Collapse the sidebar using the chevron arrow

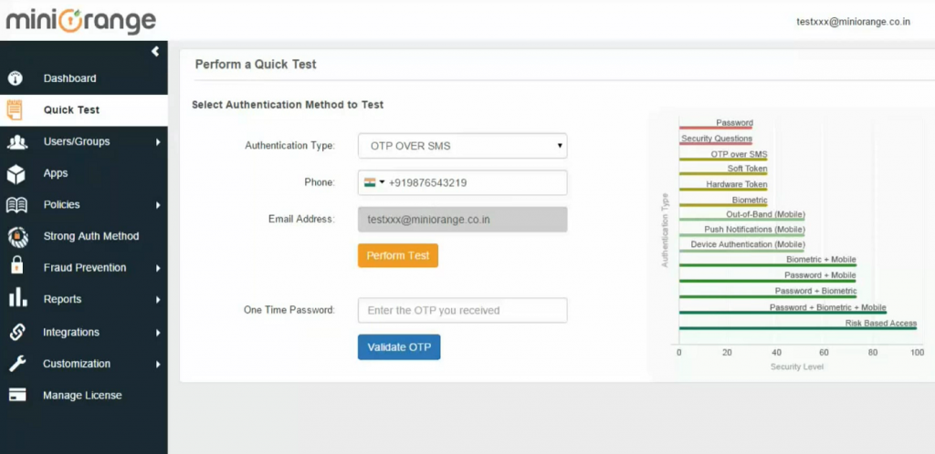155,51
